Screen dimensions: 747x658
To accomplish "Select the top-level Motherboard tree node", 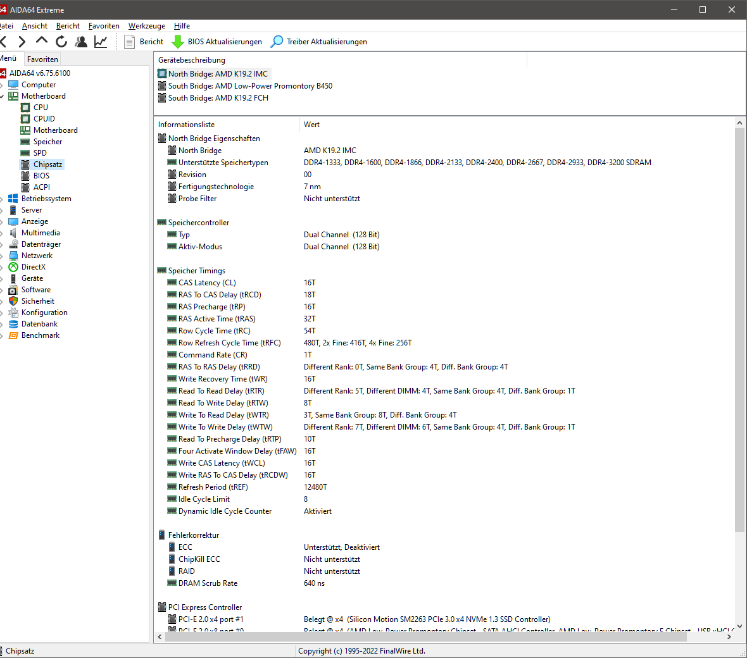I will (x=43, y=96).
